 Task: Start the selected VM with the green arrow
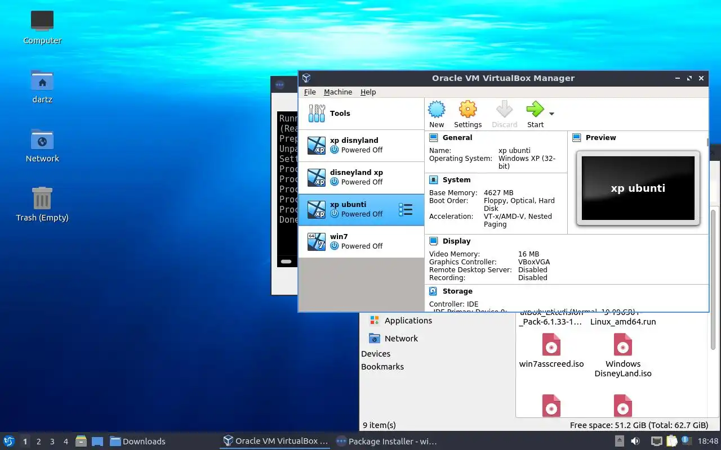535,109
